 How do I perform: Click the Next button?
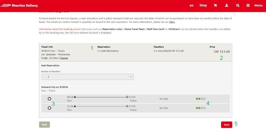[226, 125]
